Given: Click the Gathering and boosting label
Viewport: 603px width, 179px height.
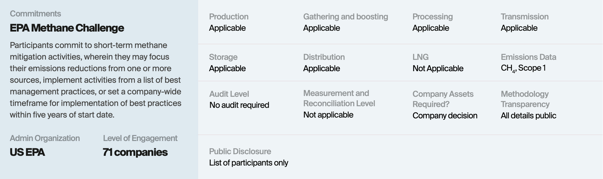Looking at the screenshot, I should point(346,17).
